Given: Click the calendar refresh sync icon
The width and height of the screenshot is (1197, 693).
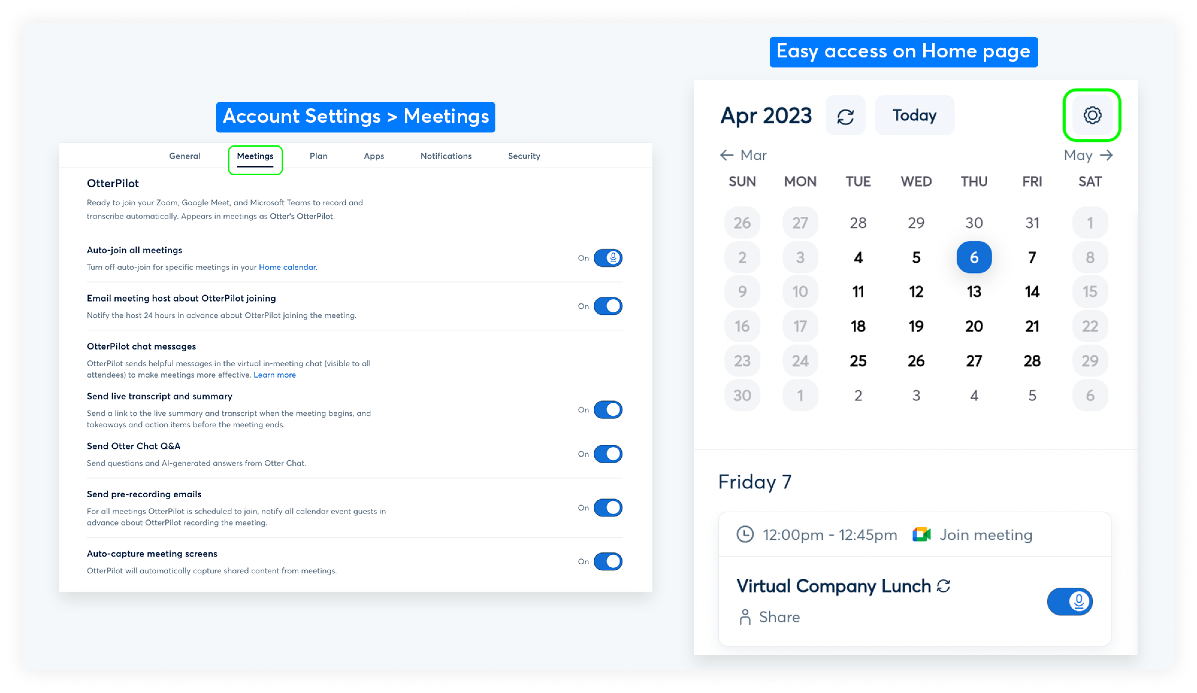Looking at the screenshot, I should (x=845, y=116).
